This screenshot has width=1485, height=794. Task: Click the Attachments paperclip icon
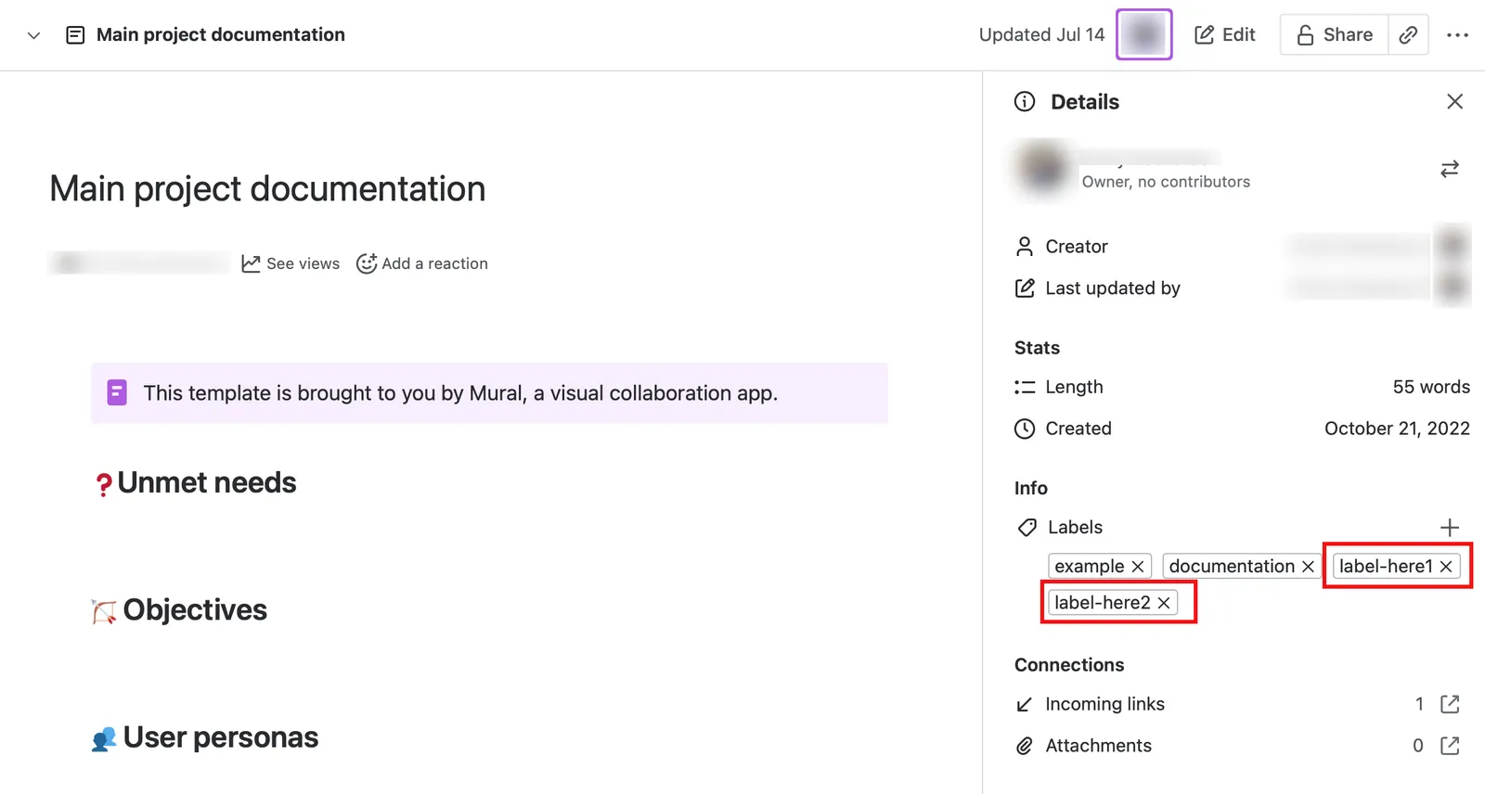1024,746
